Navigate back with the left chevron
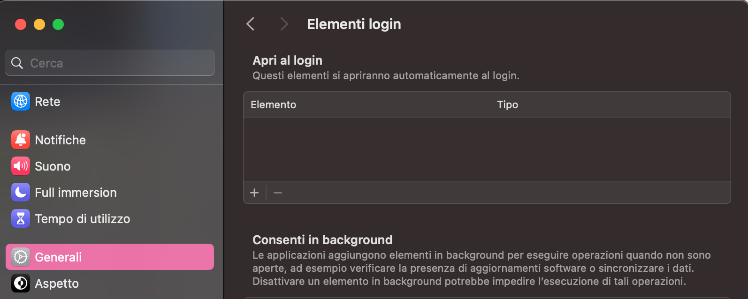The image size is (748, 299). point(250,24)
